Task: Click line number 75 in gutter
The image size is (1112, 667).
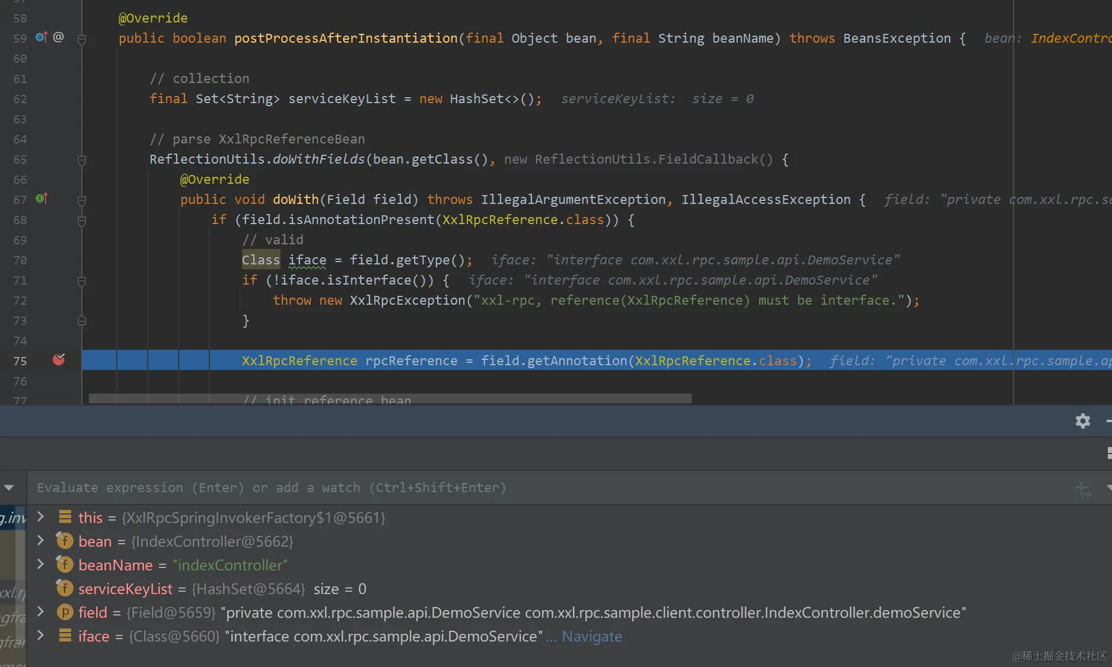Action: [x=20, y=361]
